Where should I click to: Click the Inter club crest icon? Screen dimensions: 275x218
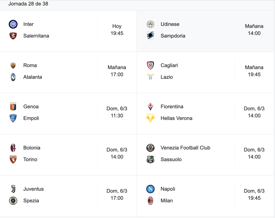click(x=13, y=24)
